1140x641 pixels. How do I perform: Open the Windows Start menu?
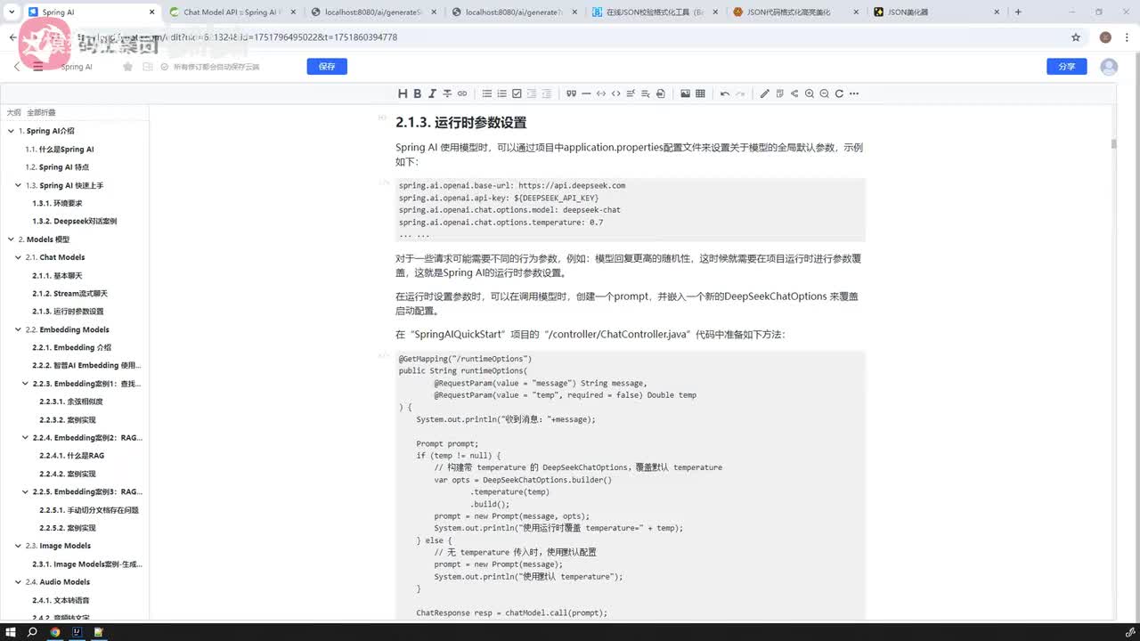(x=11, y=632)
